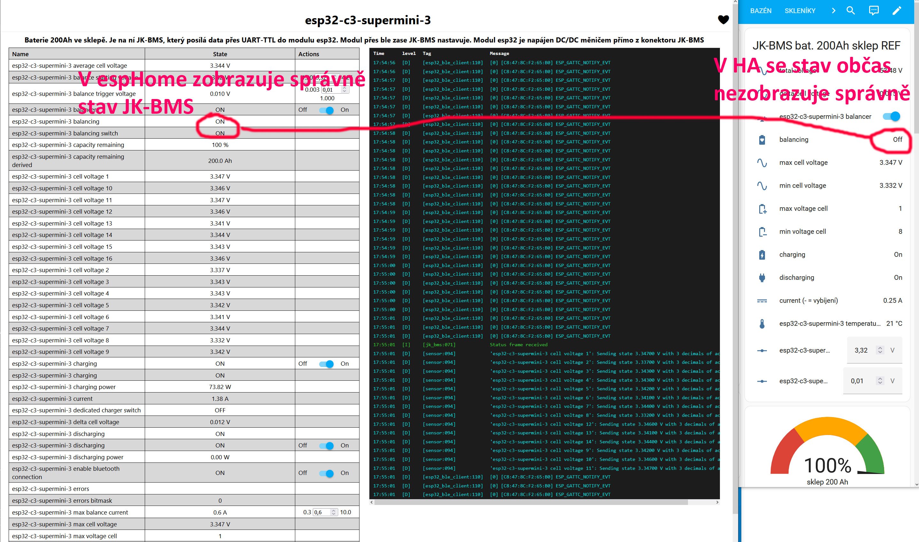
Task: Click the charging battery icon
Action: click(x=762, y=255)
